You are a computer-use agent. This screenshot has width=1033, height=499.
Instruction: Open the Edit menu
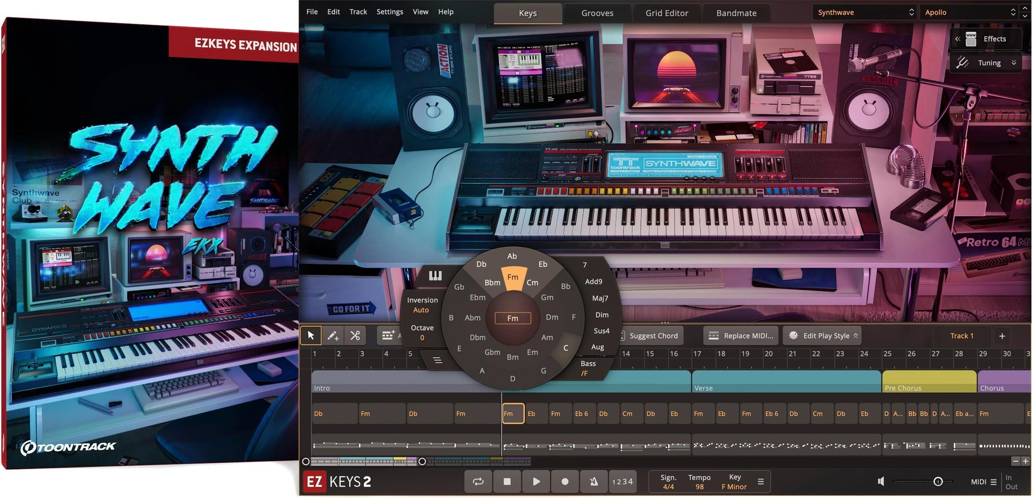click(333, 11)
